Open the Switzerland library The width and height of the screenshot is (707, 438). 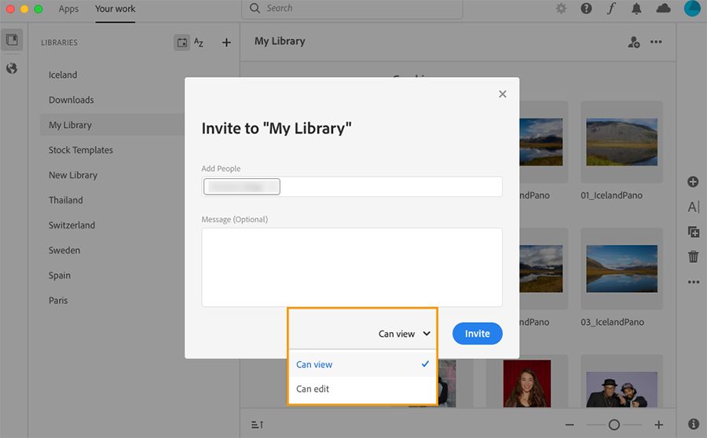[71, 224]
